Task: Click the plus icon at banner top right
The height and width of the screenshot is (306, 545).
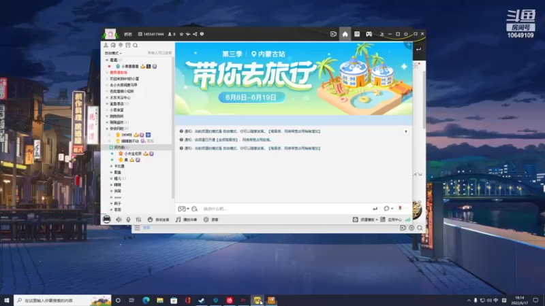Action: [x=408, y=45]
